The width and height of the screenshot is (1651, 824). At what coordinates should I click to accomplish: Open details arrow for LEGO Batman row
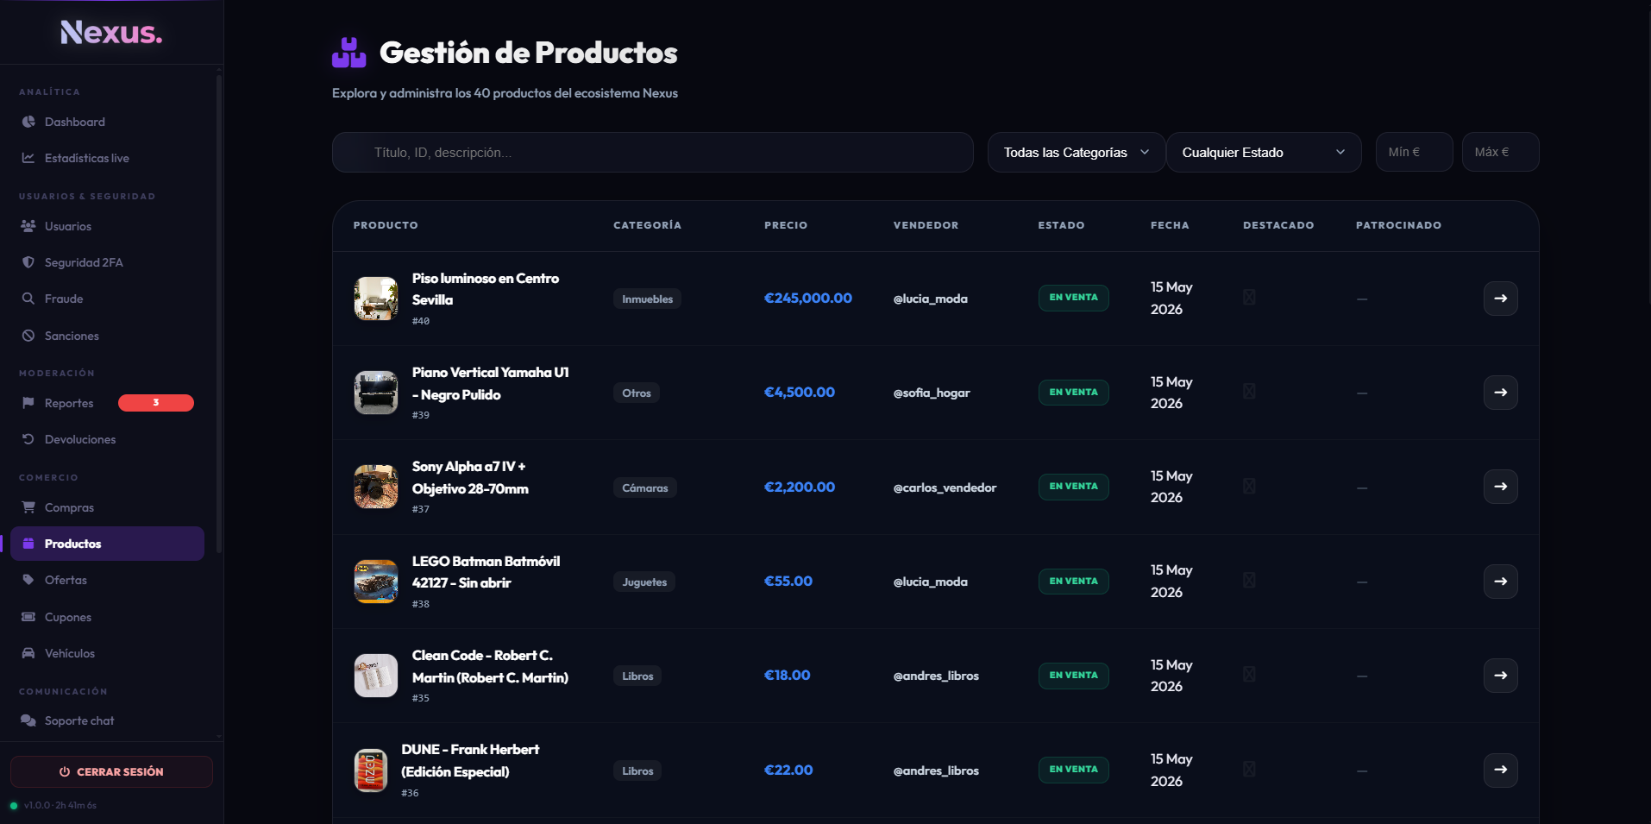coord(1500,582)
